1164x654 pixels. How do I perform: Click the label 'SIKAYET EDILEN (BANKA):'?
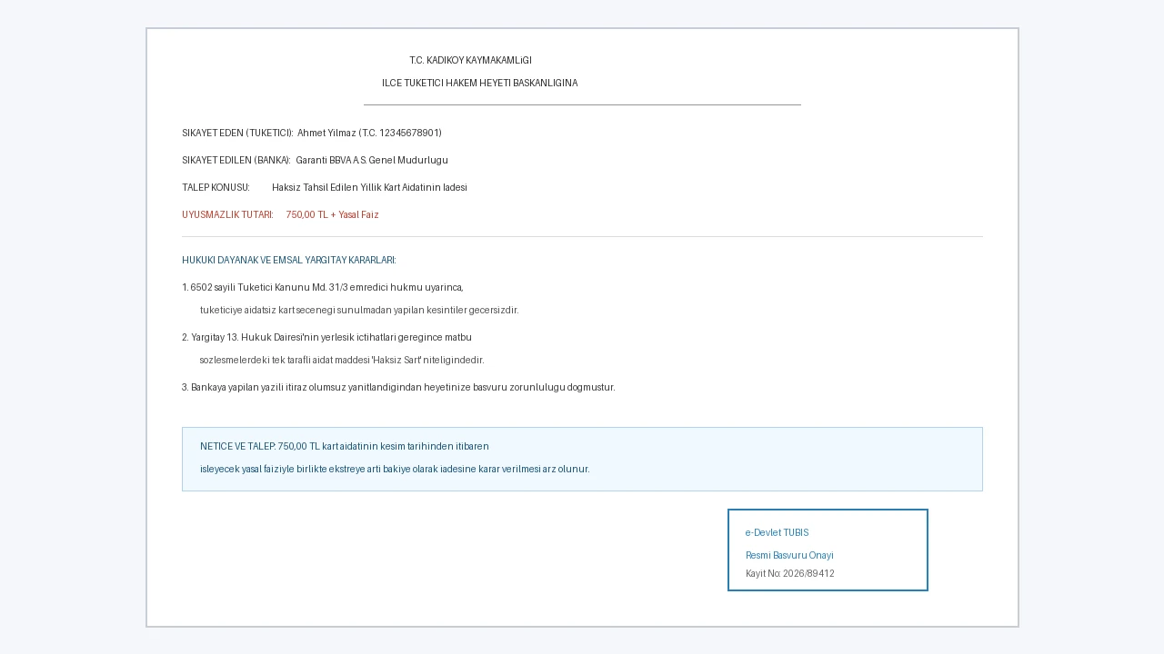tap(236, 160)
